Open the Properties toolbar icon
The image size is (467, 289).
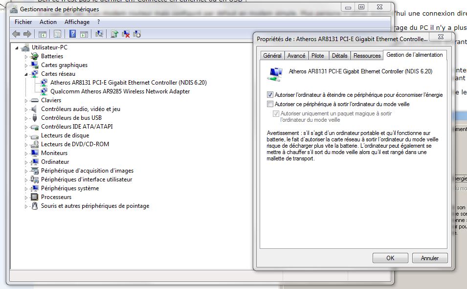pos(58,34)
